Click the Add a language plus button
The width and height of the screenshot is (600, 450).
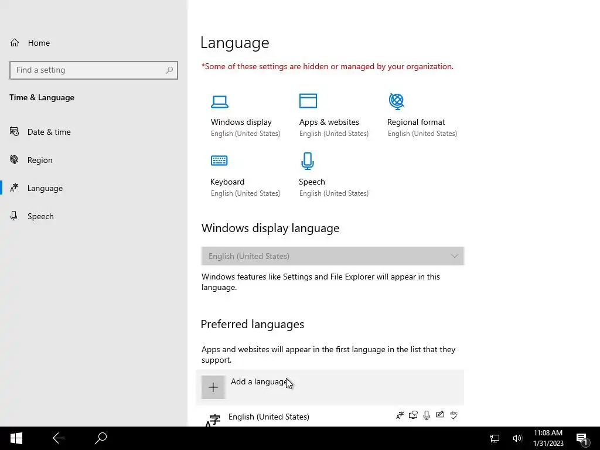click(x=213, y=387)
